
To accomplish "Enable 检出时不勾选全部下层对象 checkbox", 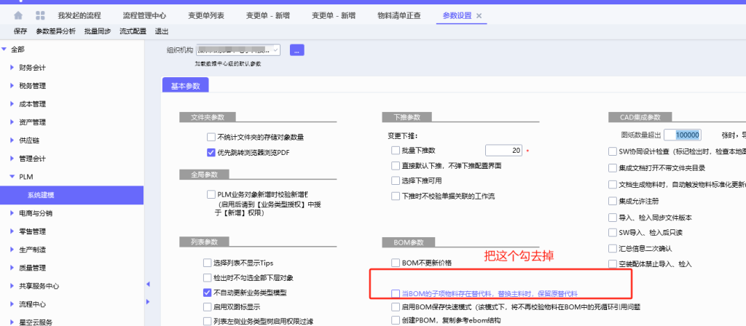I will point(207,277).
